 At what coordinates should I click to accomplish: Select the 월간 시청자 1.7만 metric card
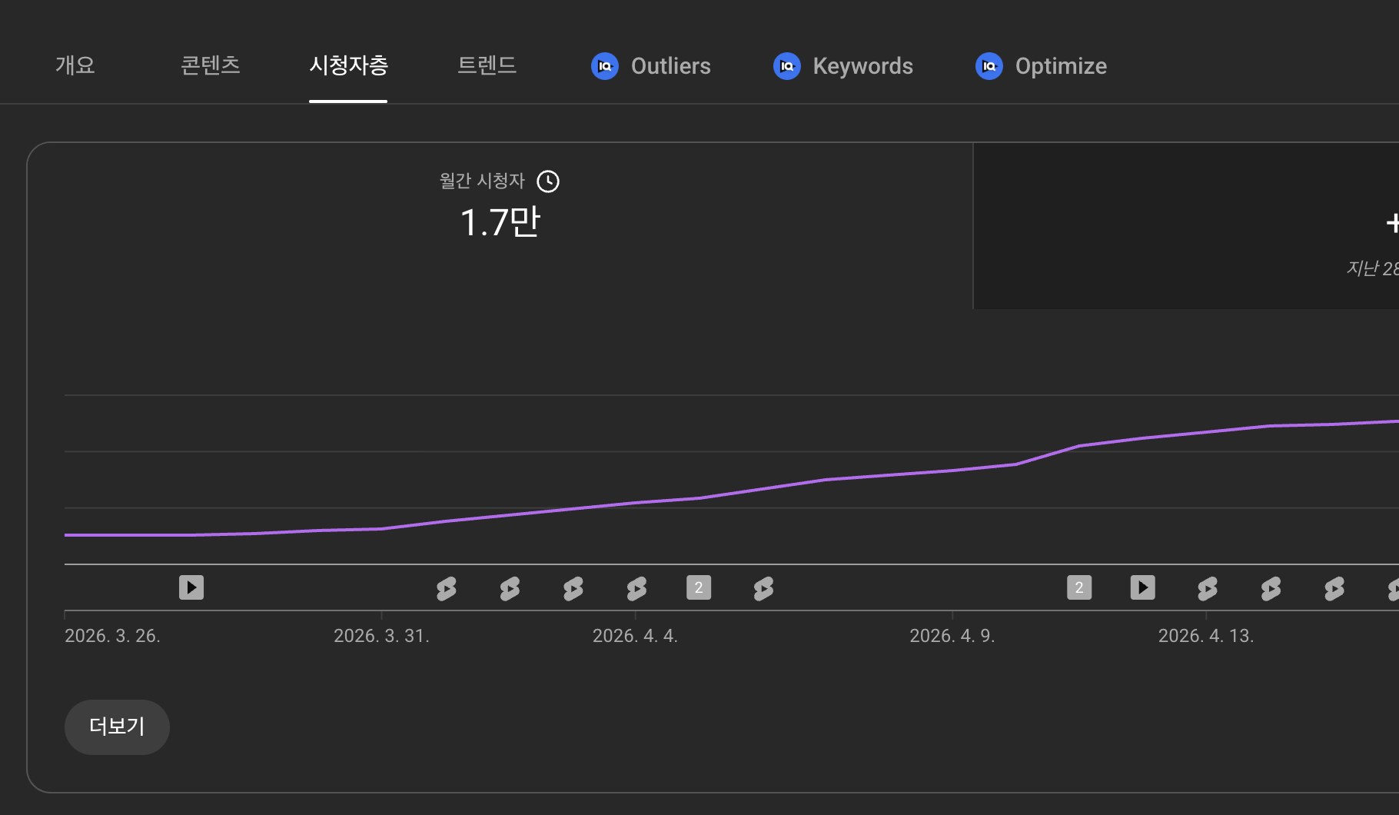pos(500,225)
